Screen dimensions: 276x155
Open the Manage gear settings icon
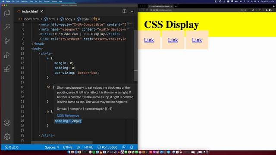coord(7,136)
